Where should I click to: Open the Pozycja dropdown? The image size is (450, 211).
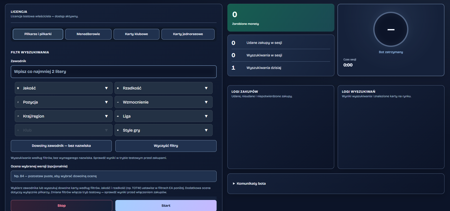click(x=63, y=102)
